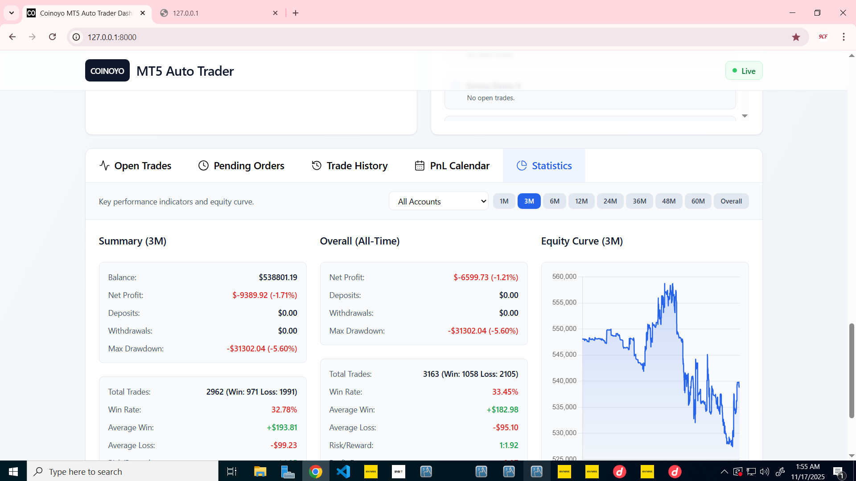Open the All Accounts dropdown
Screen dimensions: 856x481
point(438,201)
